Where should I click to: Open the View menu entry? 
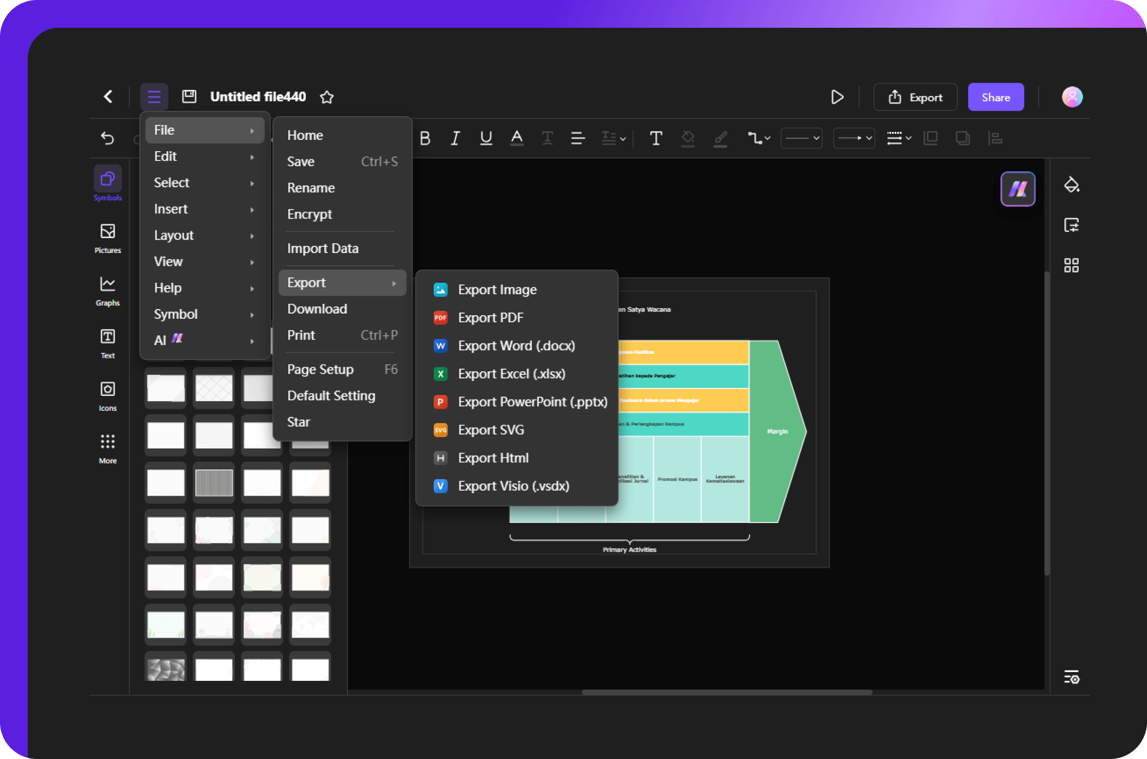coord(205,261)
